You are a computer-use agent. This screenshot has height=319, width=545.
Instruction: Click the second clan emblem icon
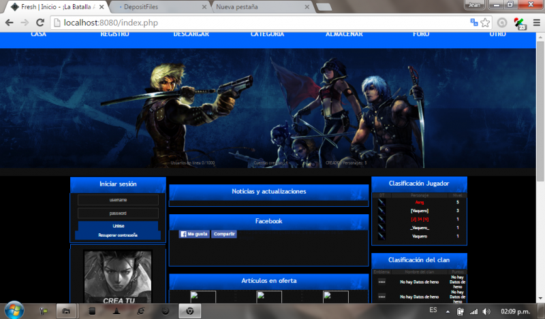click(x=381, y=297)
